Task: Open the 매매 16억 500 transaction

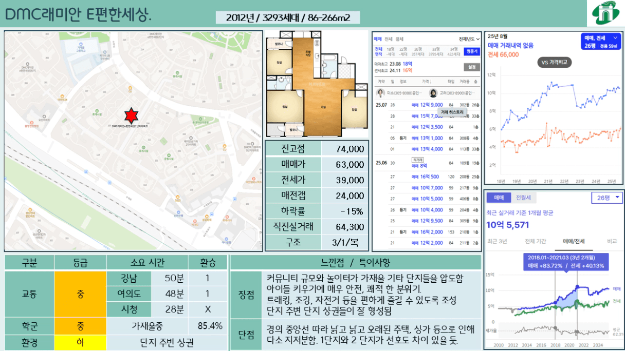Action: [x=425, y=177]
